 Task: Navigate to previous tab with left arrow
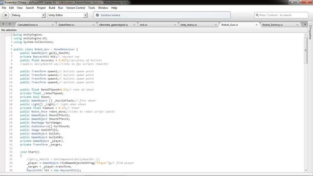[x=3, y=24]
